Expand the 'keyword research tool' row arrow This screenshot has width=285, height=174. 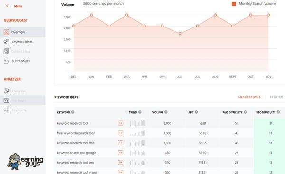pyautogui.click(x=120, y=123)
